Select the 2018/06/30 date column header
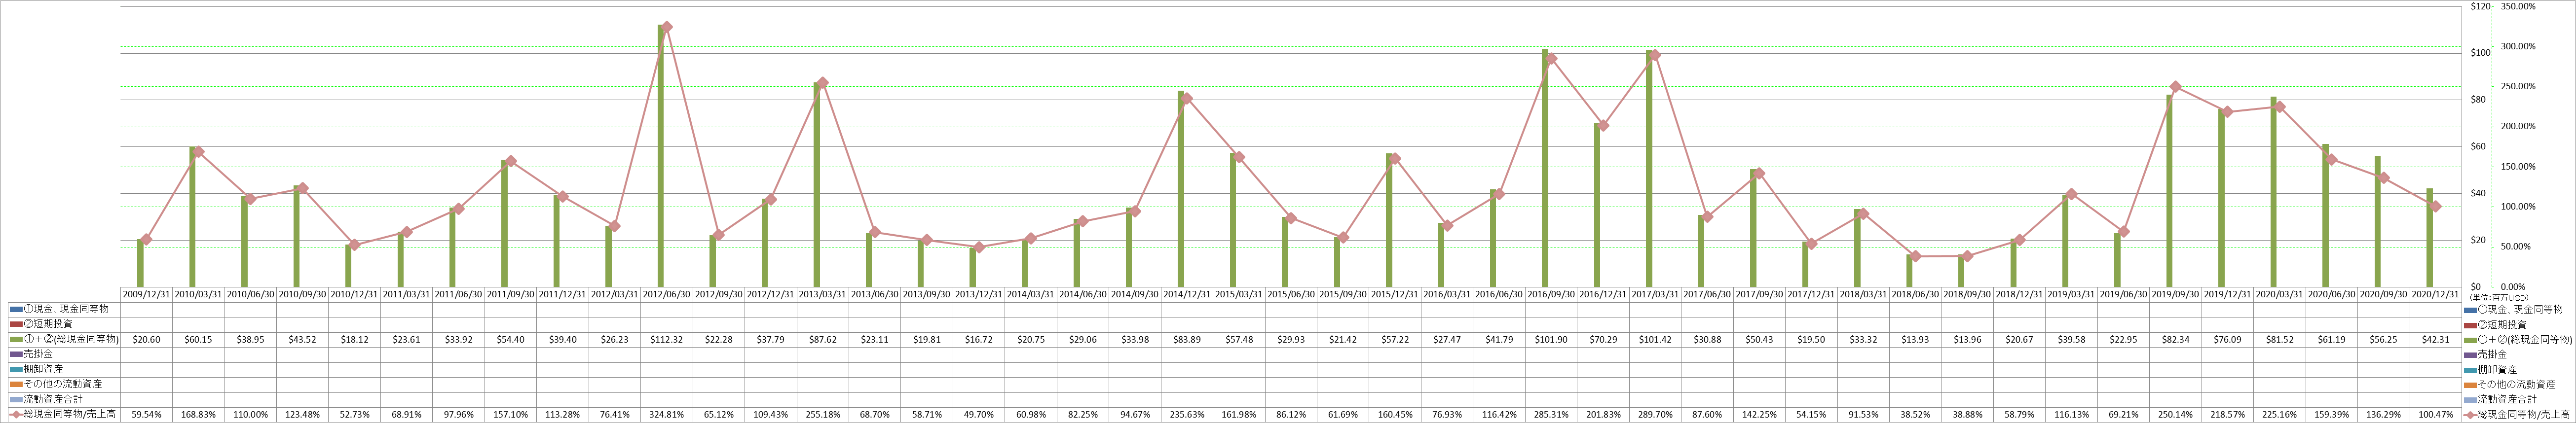The width and height of the screenshot is (2576, 423). click(x=1915, y=295)
